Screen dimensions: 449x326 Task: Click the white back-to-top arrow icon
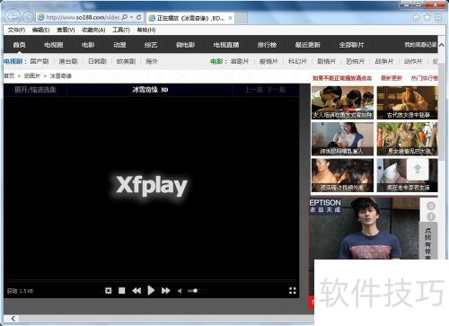click(x=418, y=170)
